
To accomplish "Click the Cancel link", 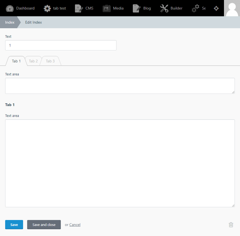I will click(75, 225).
